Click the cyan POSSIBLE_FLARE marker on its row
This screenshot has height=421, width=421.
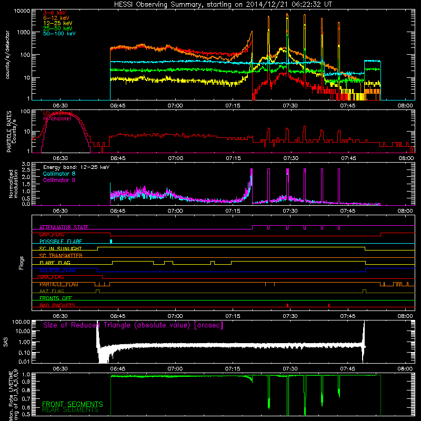pos(111,242)
